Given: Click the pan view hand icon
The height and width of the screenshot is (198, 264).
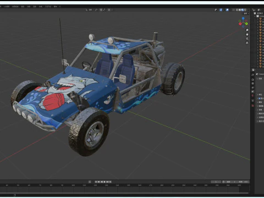Looking at the screenshot, I should (247, 34).
